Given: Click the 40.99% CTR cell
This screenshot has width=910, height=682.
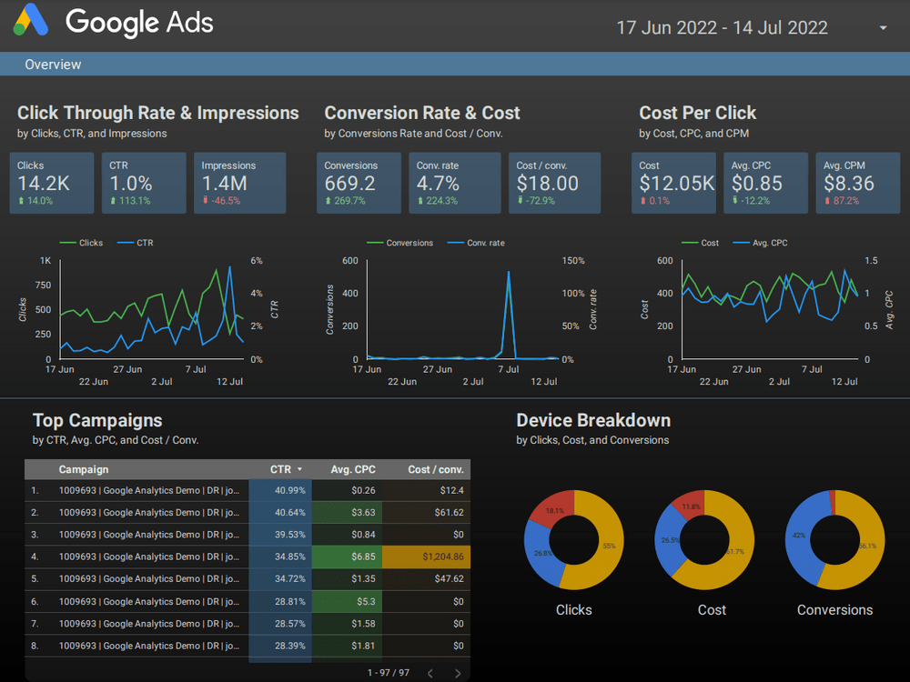Looking at the screenshot, I should (x=280, y=491).
